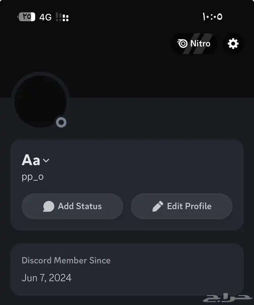Open the profile avatar picture
254x305 pixels.
tap(40, 101)
